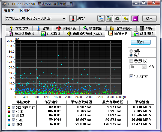Uncheck the 4 KB 對齊 checkbox
162x132 pixels.
pyautogui.click(x=131, y=76)
